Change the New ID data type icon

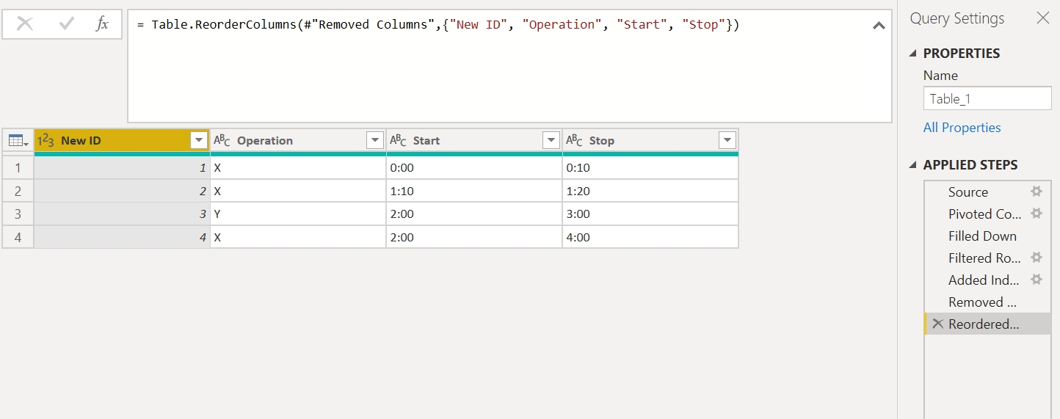click(46, 140)
